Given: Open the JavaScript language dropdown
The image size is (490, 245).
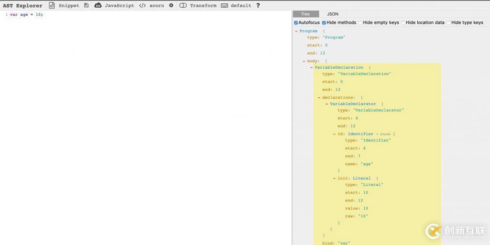Looking at the screenshot, I should (x=119, y=6).
